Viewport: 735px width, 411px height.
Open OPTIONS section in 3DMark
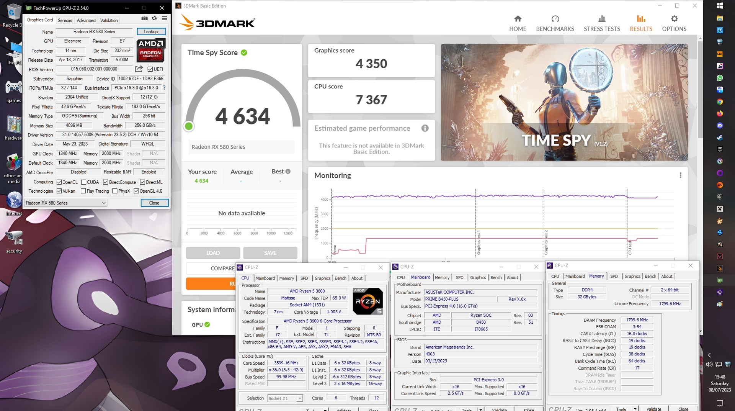[674, 23]
